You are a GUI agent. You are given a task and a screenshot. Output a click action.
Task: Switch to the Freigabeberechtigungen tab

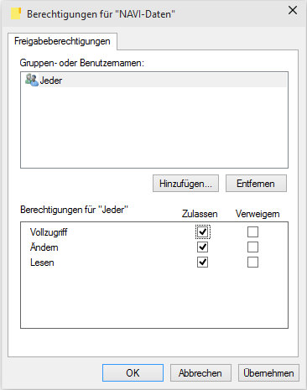[62, 41]
